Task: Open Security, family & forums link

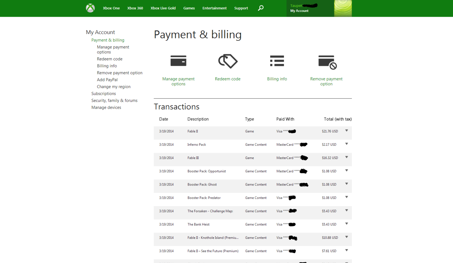Action: pos(114,101)
